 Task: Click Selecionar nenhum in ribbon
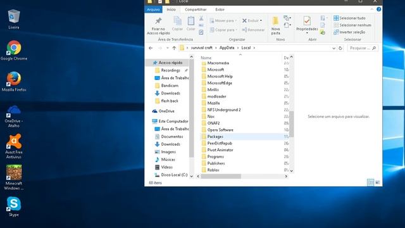coord(352,25)
